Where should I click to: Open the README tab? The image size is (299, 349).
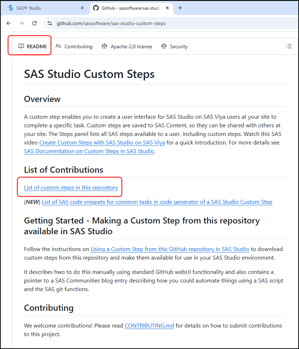(x=33, y=46)
